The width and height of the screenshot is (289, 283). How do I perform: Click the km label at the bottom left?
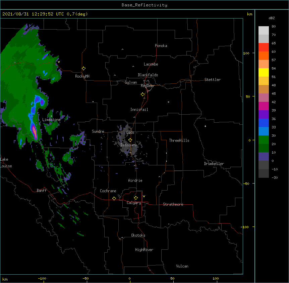(x=5, y=279)
